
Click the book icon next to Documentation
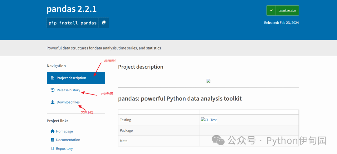[52, 140]
